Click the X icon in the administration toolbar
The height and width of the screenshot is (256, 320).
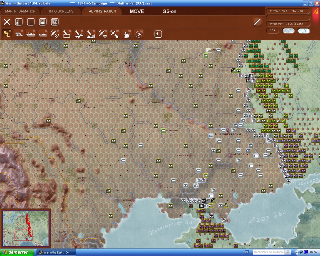tap(7, 22)
